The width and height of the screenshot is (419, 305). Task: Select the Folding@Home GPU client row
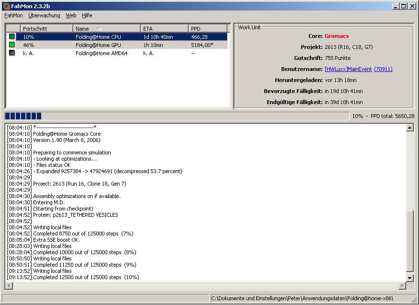pyautogui.click(x=117, y=45)
